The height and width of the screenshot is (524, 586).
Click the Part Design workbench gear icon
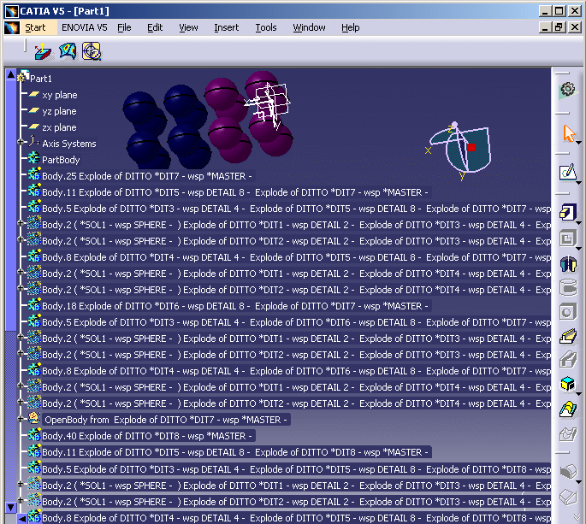[566, 89]
